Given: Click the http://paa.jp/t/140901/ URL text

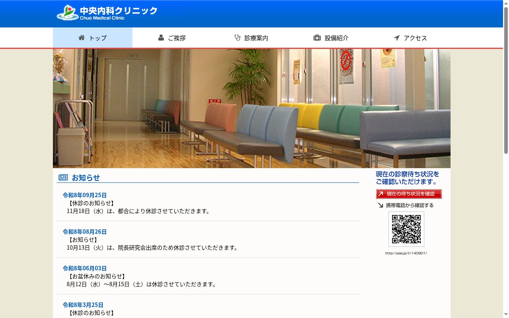Looking at the screenshot, I should [x=406, y=253].
